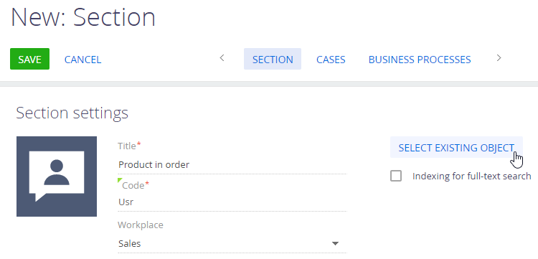Show more tabs with right chevron

(499, 58)
